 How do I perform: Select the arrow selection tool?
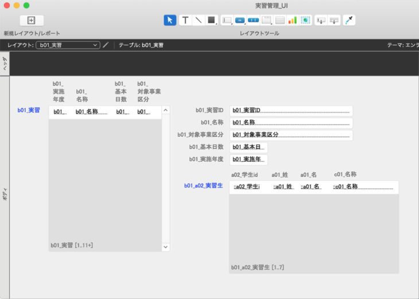coord(170,20)
